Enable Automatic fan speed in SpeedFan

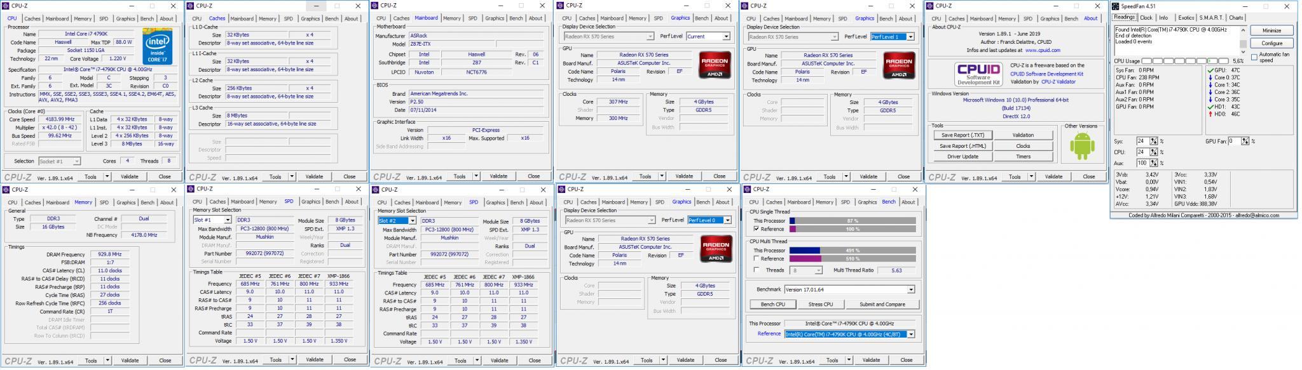tap(1254, 57)
